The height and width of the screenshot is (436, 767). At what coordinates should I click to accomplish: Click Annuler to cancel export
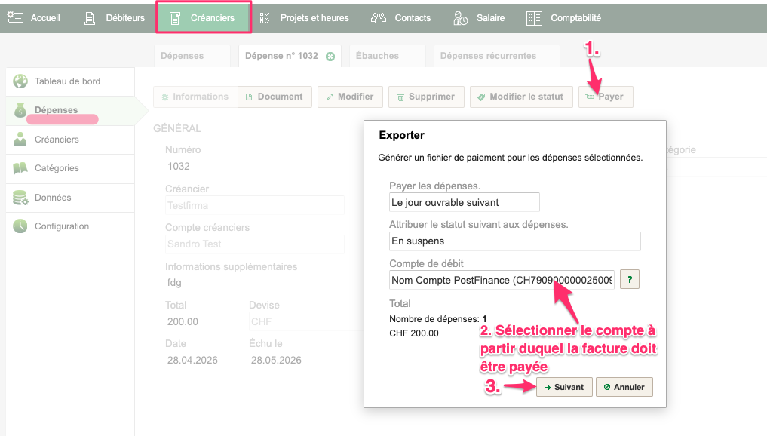(x=624, y=387)
